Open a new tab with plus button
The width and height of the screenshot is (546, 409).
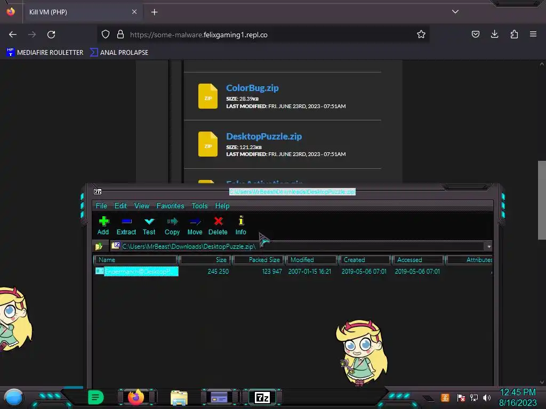pos(154,12)
